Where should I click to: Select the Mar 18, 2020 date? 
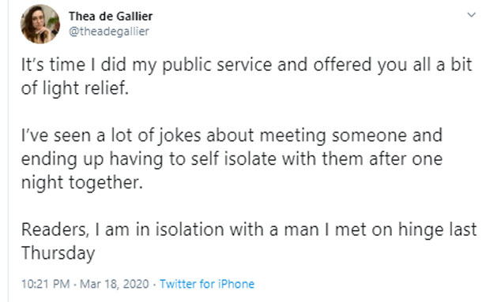pos(115,284)
